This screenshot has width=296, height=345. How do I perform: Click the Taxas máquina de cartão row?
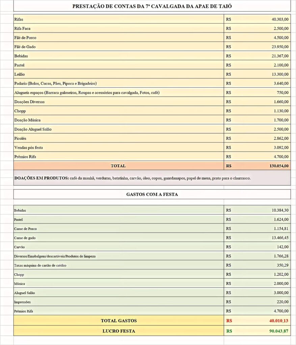[x=152, y=265]
